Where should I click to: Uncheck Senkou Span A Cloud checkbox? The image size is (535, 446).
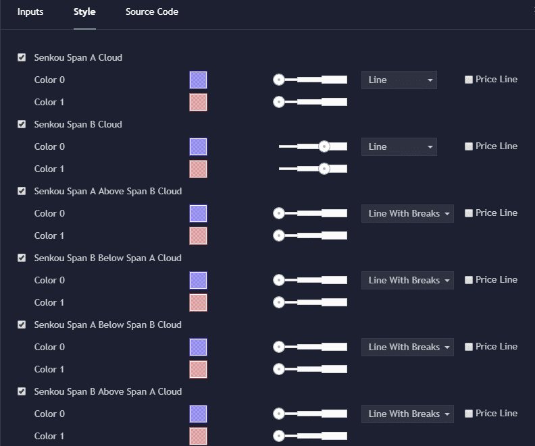22,57
